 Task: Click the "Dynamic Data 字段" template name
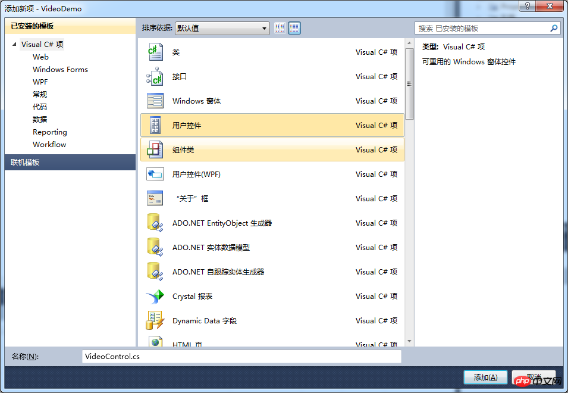pyautogui.click(x=205, y=320)
